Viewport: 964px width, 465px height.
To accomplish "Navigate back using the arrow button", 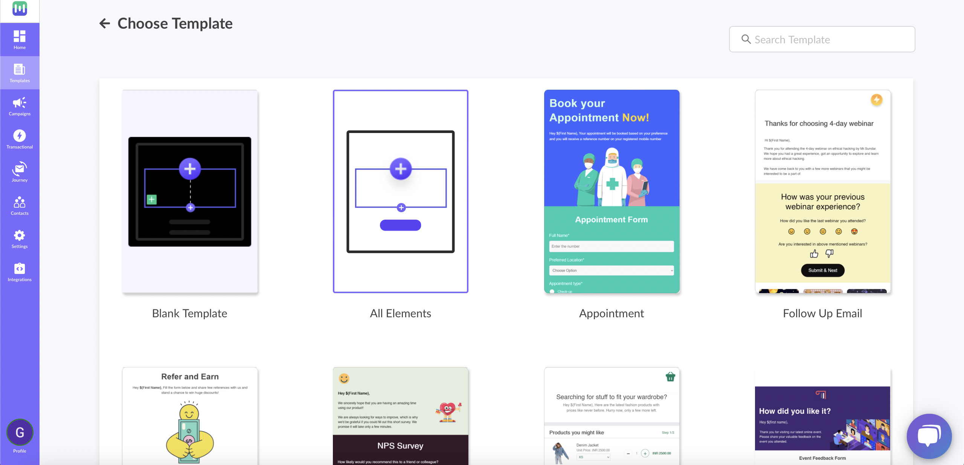I will point(105,23).
